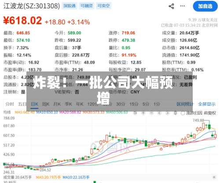The image size is (220, 183).
Task: Click the icon left of 涨跌归因 radio
Action: point(175,113)
